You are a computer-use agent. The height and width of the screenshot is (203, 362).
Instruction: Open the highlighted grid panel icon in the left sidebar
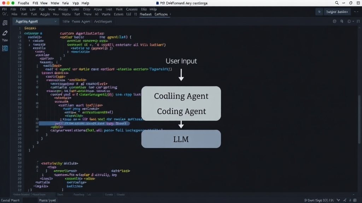pyautogui.click(x=5, y=48)
